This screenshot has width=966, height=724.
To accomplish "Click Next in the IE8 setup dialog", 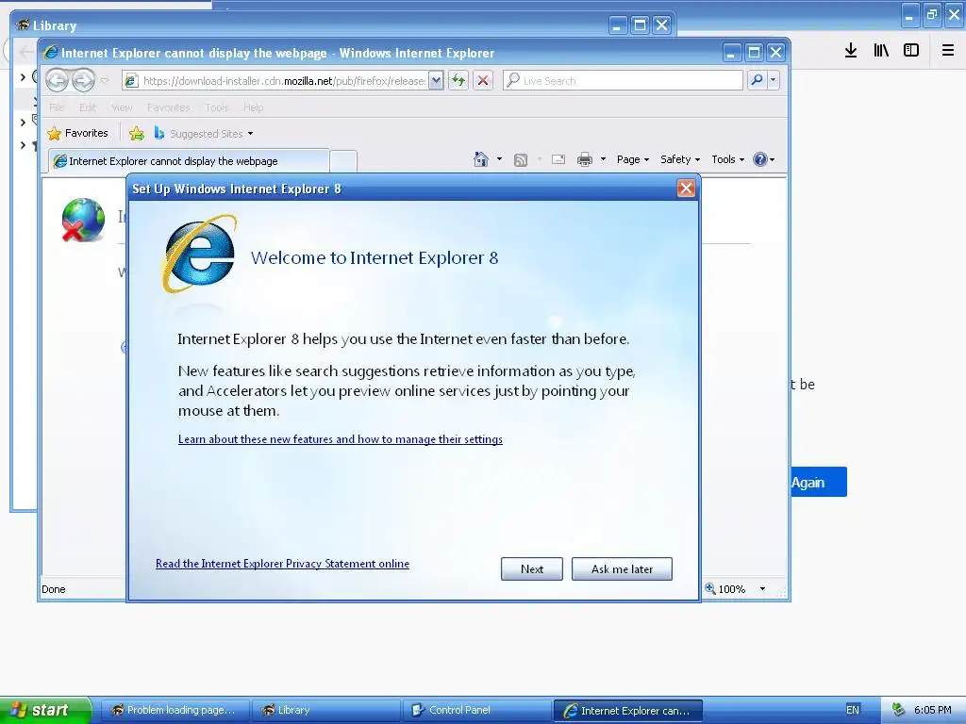I will click(532, 568).
